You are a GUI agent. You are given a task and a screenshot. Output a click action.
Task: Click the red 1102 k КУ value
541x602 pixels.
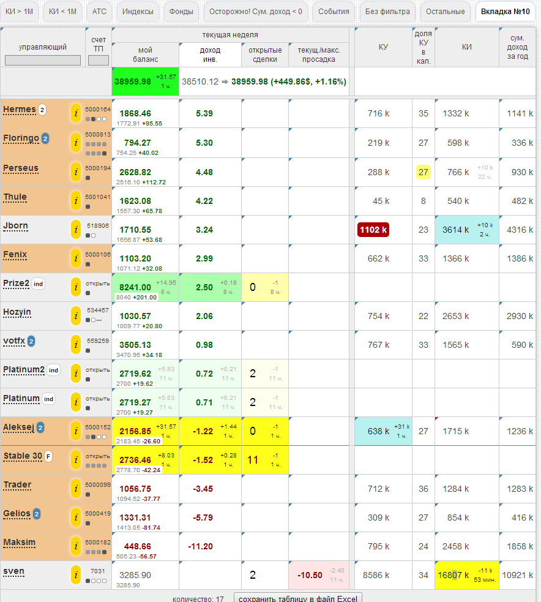point(373,230)
